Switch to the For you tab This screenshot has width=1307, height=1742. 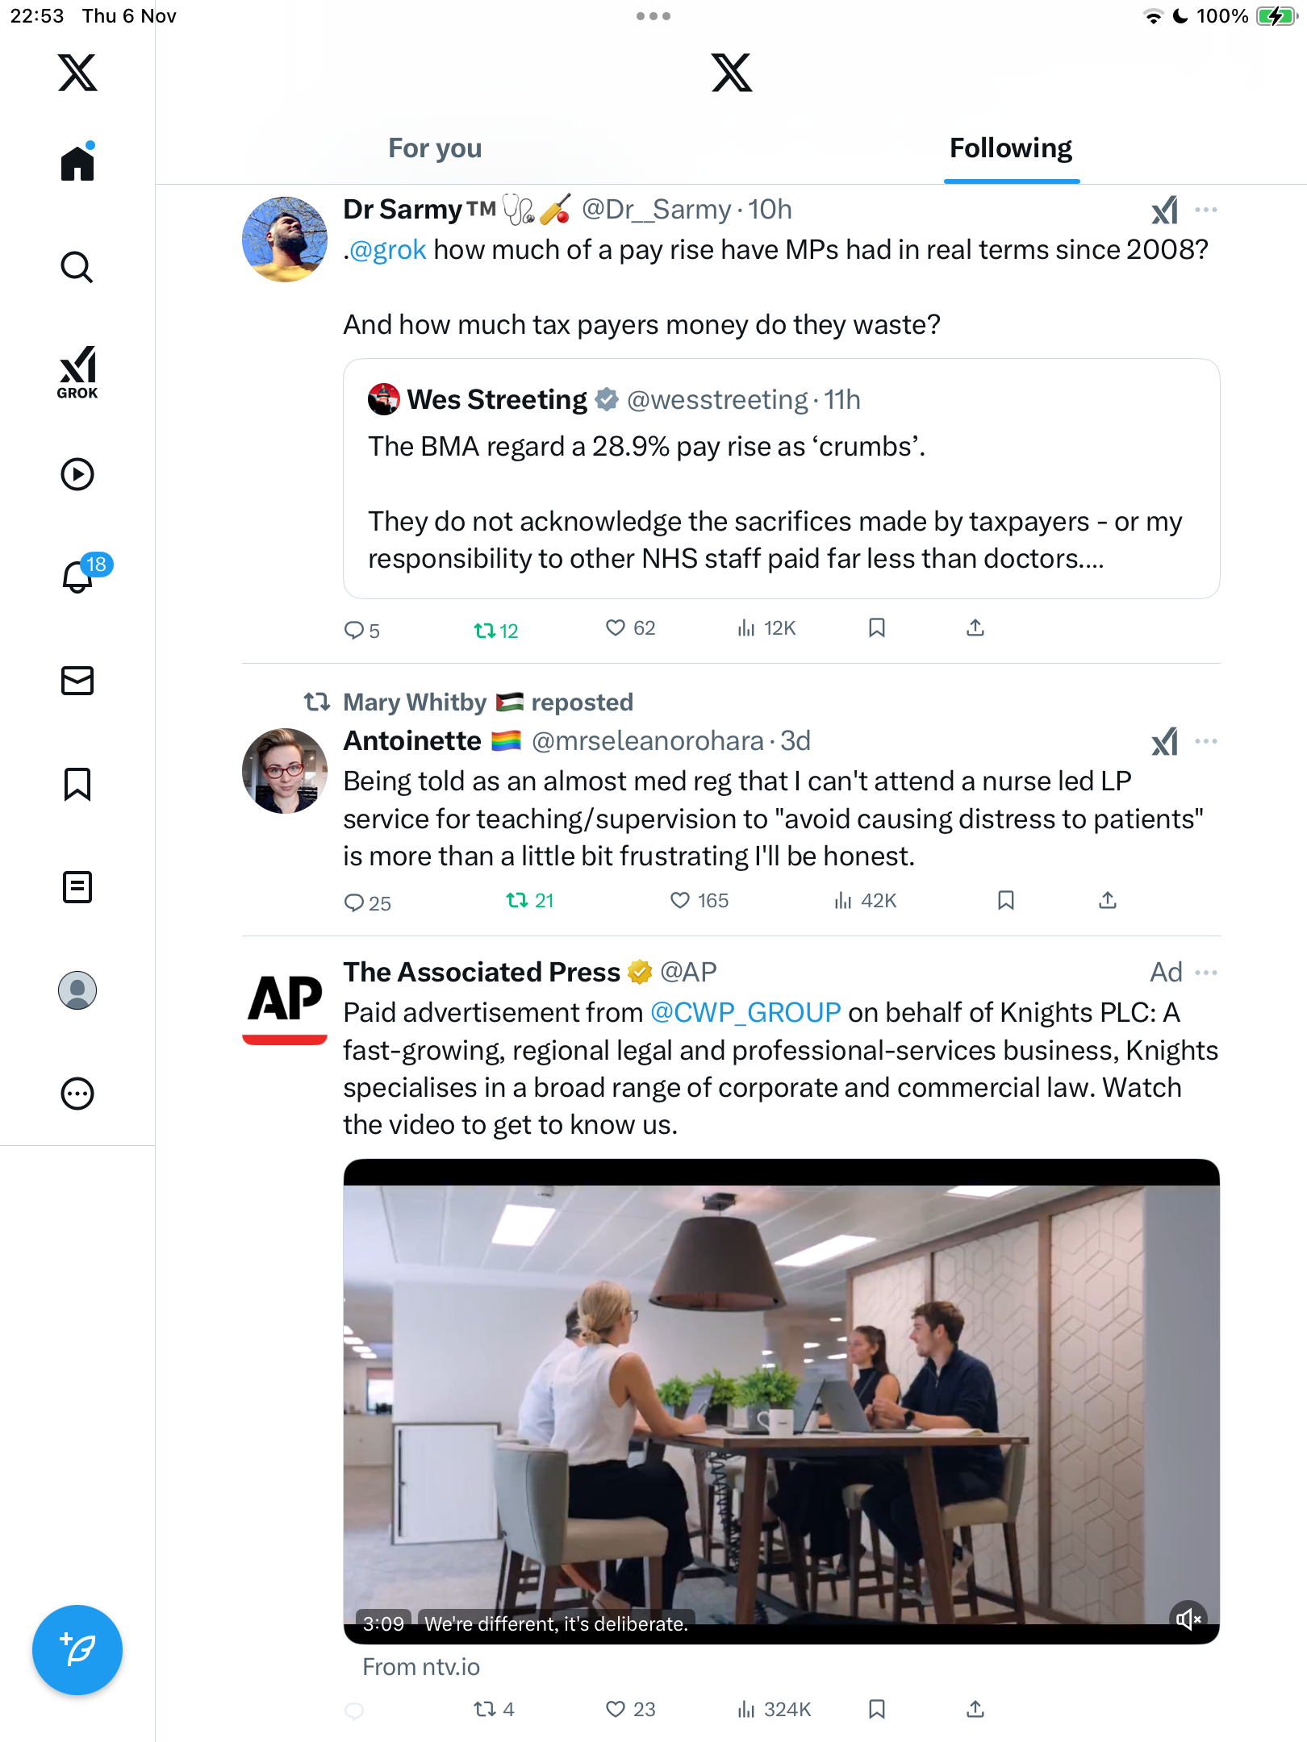coord(435,148)
